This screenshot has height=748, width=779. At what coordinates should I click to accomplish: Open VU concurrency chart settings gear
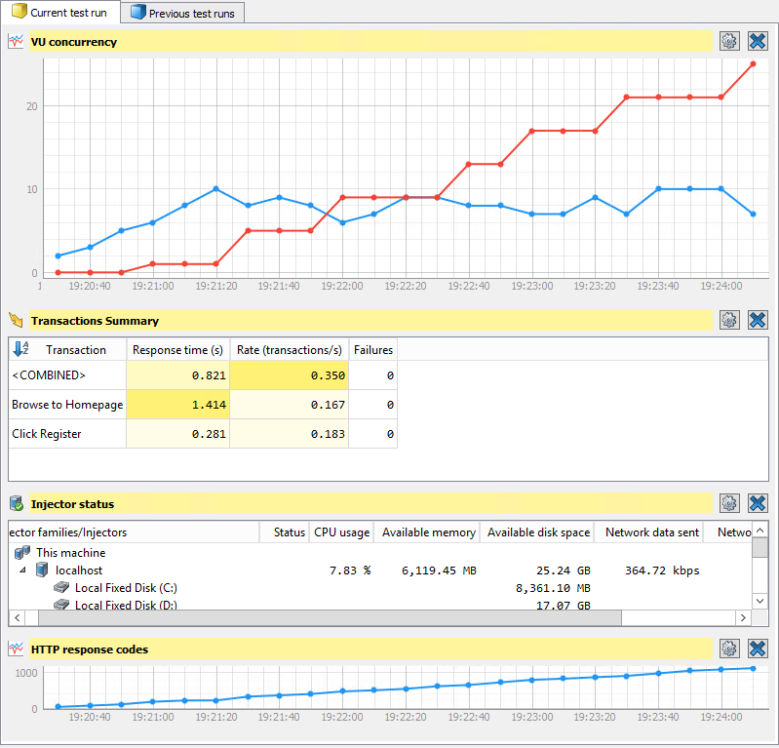pyautogui.click(x=729, y=41)
